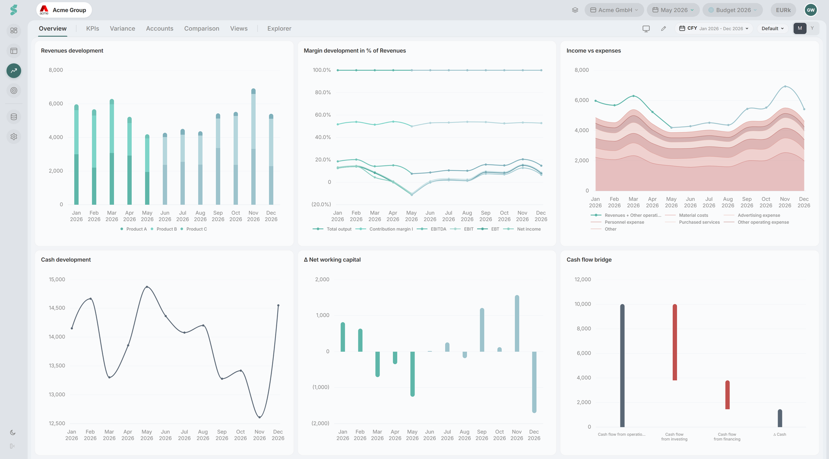This screenshot has width=829, height=459.
Task: Expand the Acme GmbH dropdown
Action: click(x=614, y=10)
